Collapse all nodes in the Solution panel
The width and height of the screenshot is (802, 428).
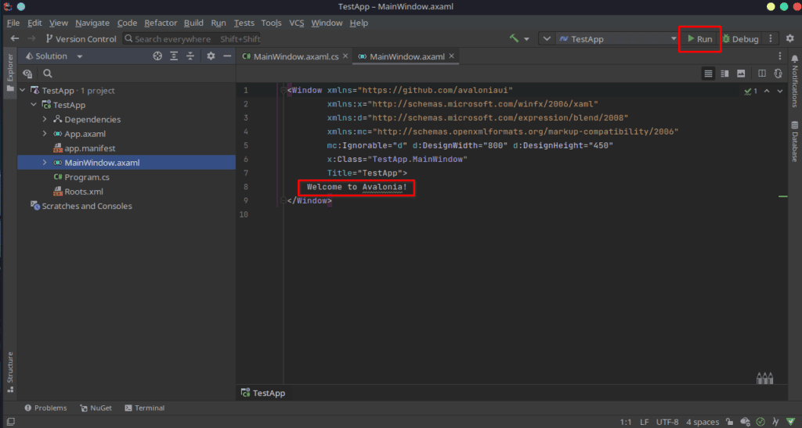[x=190, y=56]
